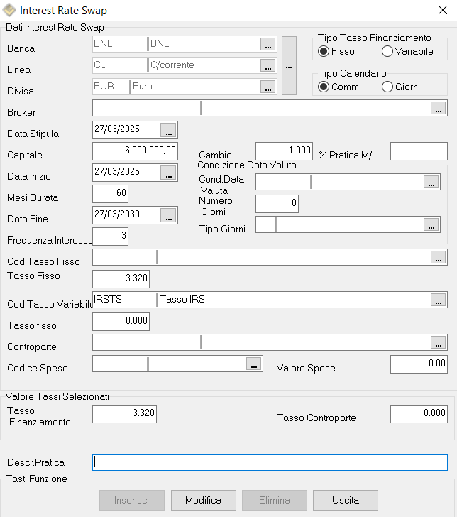Click the Broker lookup browse button
This screenshot has height=517, width=457.
(439, 108)
